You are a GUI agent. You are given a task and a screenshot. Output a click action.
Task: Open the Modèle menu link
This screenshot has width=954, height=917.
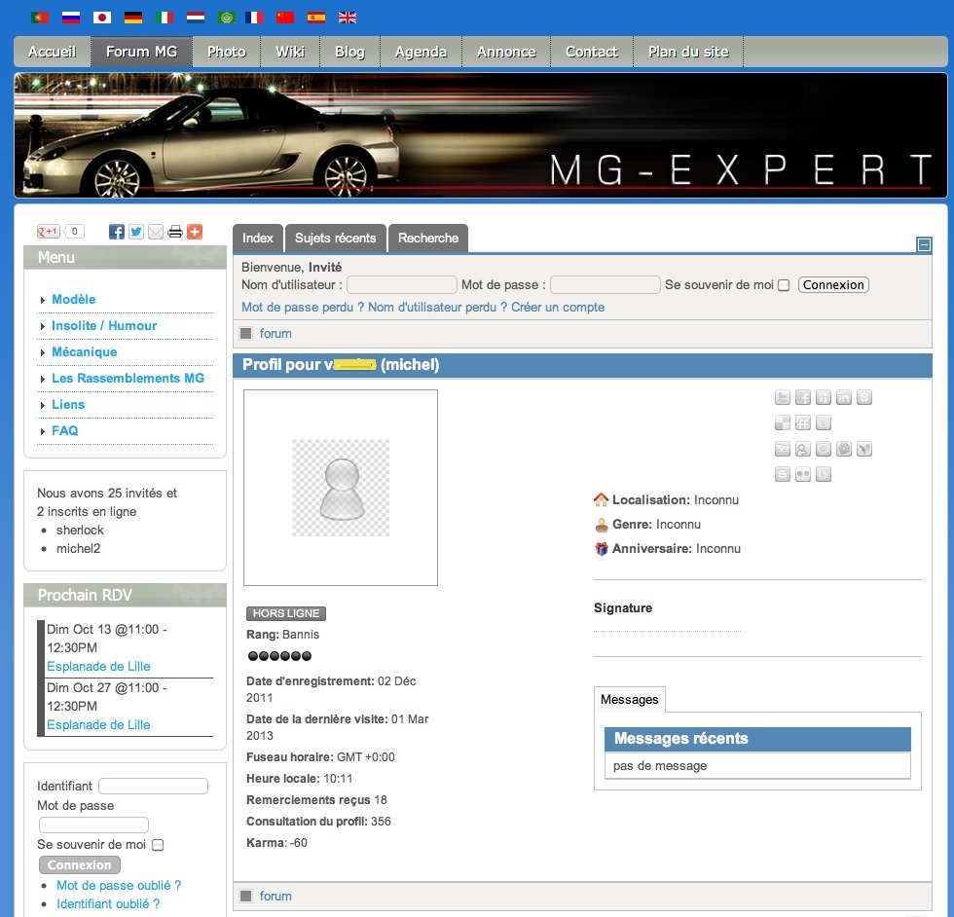[x=74, y=300]
